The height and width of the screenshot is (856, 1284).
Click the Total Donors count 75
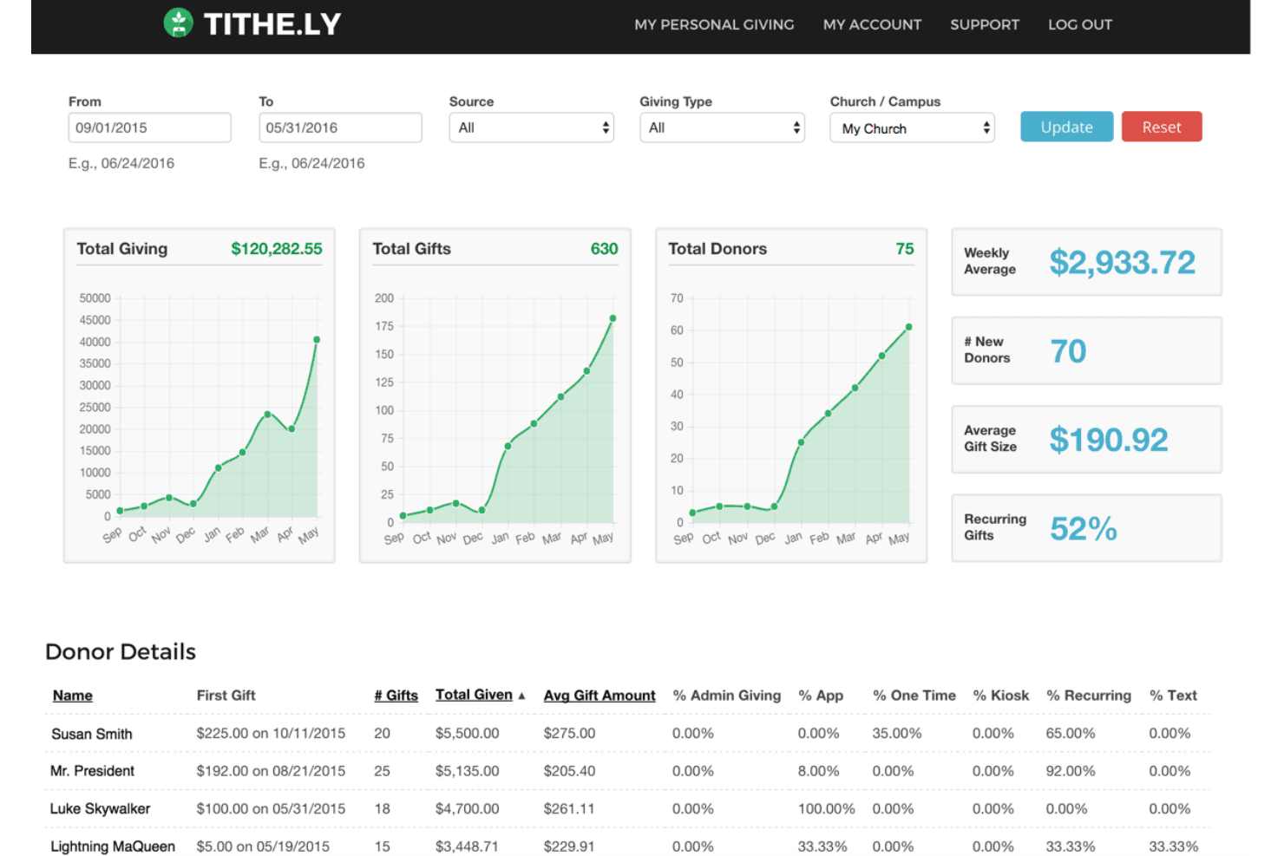point(905,249)
